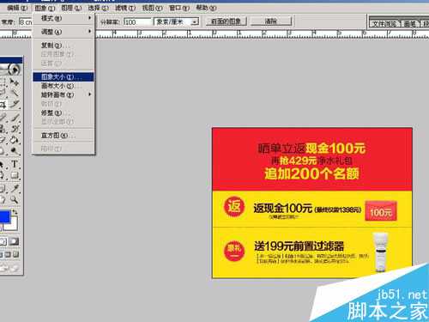This screenshot has height=322, width=429.
Task: Open the white background color picker
Action: (13, 225)
